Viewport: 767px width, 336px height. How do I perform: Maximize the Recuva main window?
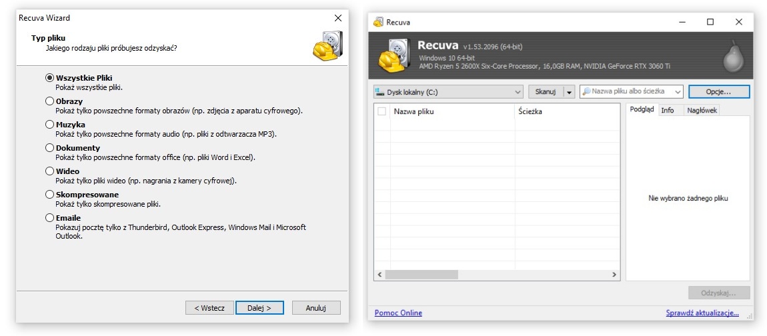pyautogui.click(x=710, y=22)
